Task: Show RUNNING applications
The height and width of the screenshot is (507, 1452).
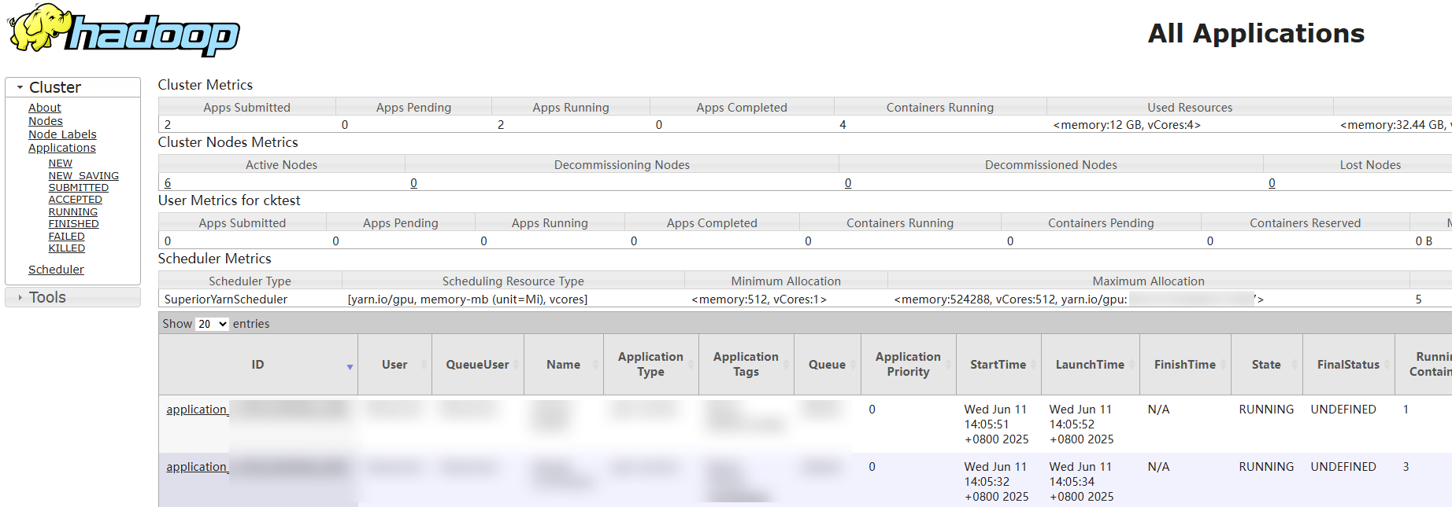Action: [x=73, y=212]
